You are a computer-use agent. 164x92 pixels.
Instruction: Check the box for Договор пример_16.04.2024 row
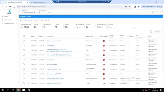click(24, 74)
